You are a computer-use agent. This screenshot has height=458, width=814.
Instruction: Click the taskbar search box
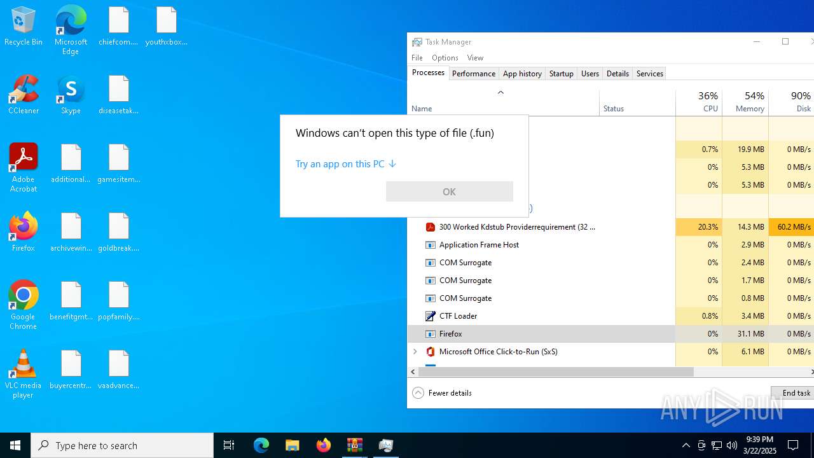coord(122,445)
